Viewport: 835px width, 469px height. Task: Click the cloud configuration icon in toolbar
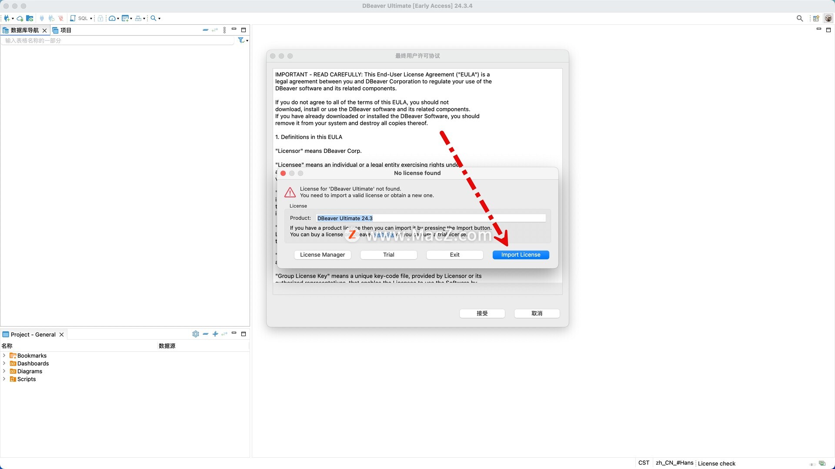tap(20, 19)
